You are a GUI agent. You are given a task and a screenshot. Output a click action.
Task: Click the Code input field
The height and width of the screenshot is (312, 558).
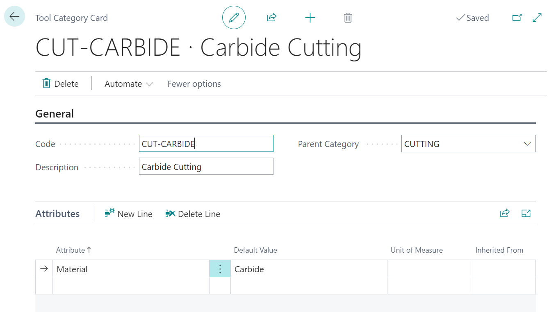coord(206,144)
